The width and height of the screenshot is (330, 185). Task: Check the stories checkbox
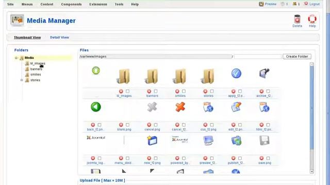[212, 91]
